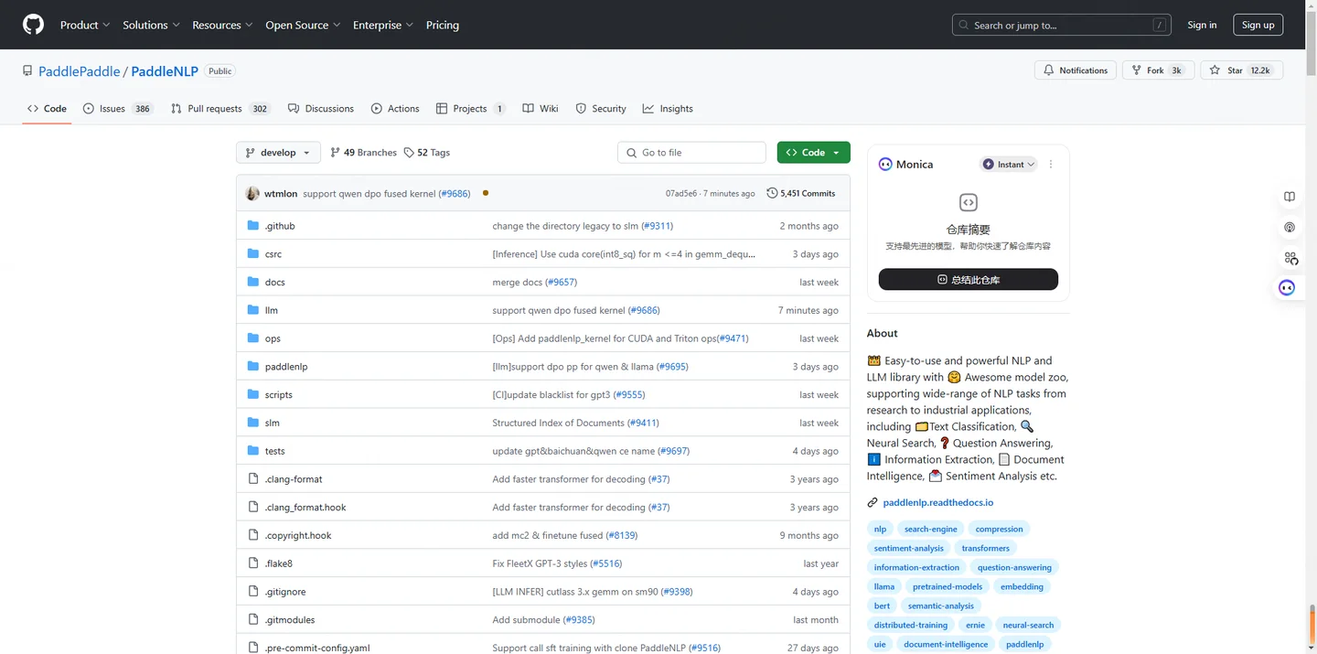Open the tests folder
The width and height of the screenshot is (1317, 654).
[275, 451]
